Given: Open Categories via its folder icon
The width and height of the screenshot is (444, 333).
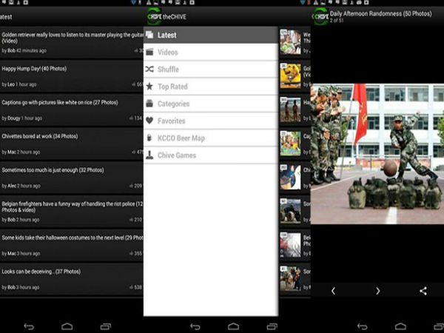Looking at the screenshot, I should [x=150, y=104].
